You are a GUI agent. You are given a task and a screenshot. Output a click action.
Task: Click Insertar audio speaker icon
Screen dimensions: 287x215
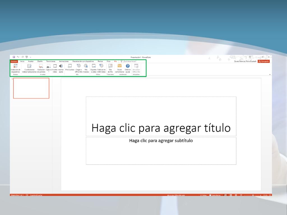[x=61, y=66]
